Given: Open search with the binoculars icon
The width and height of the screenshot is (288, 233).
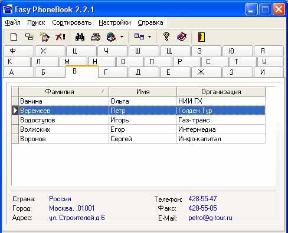Looking at the screenshot, I should click(80, 37).
